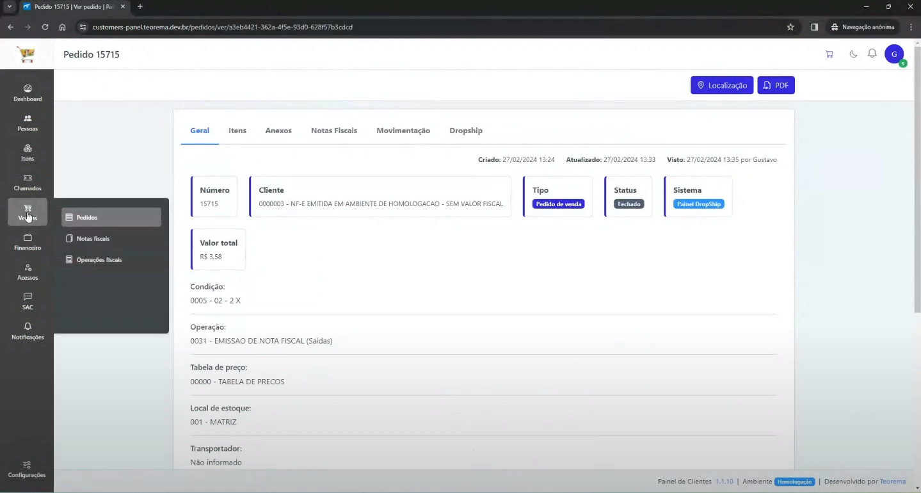Image resolution: width=921 pixels, height=493 pixels.
Task: Close the Pedido 15715 browser tab
Action: coord(123,6)
